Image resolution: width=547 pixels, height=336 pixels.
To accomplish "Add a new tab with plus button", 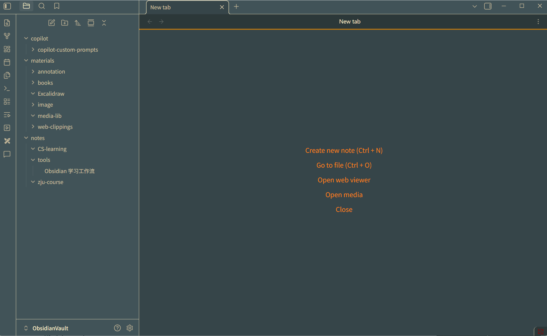I will click(x=236, y=7).
